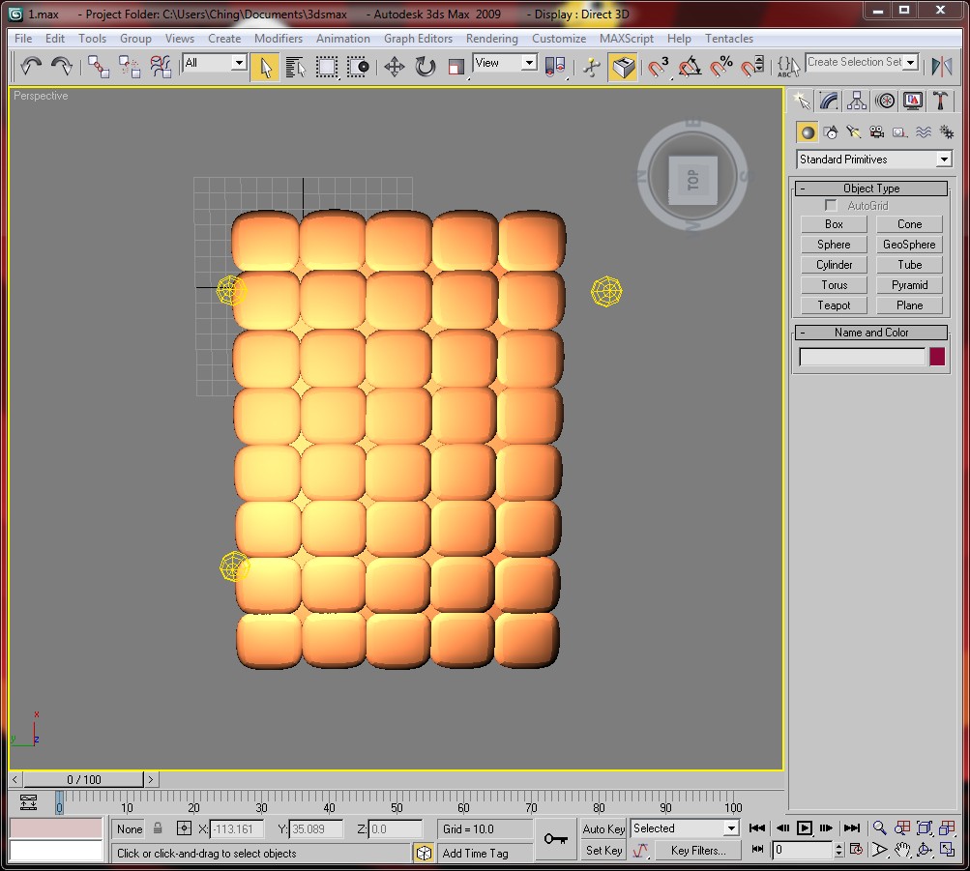Switch to Lights category icon
The height and width of the screenshot is (871, 970).
854,131
